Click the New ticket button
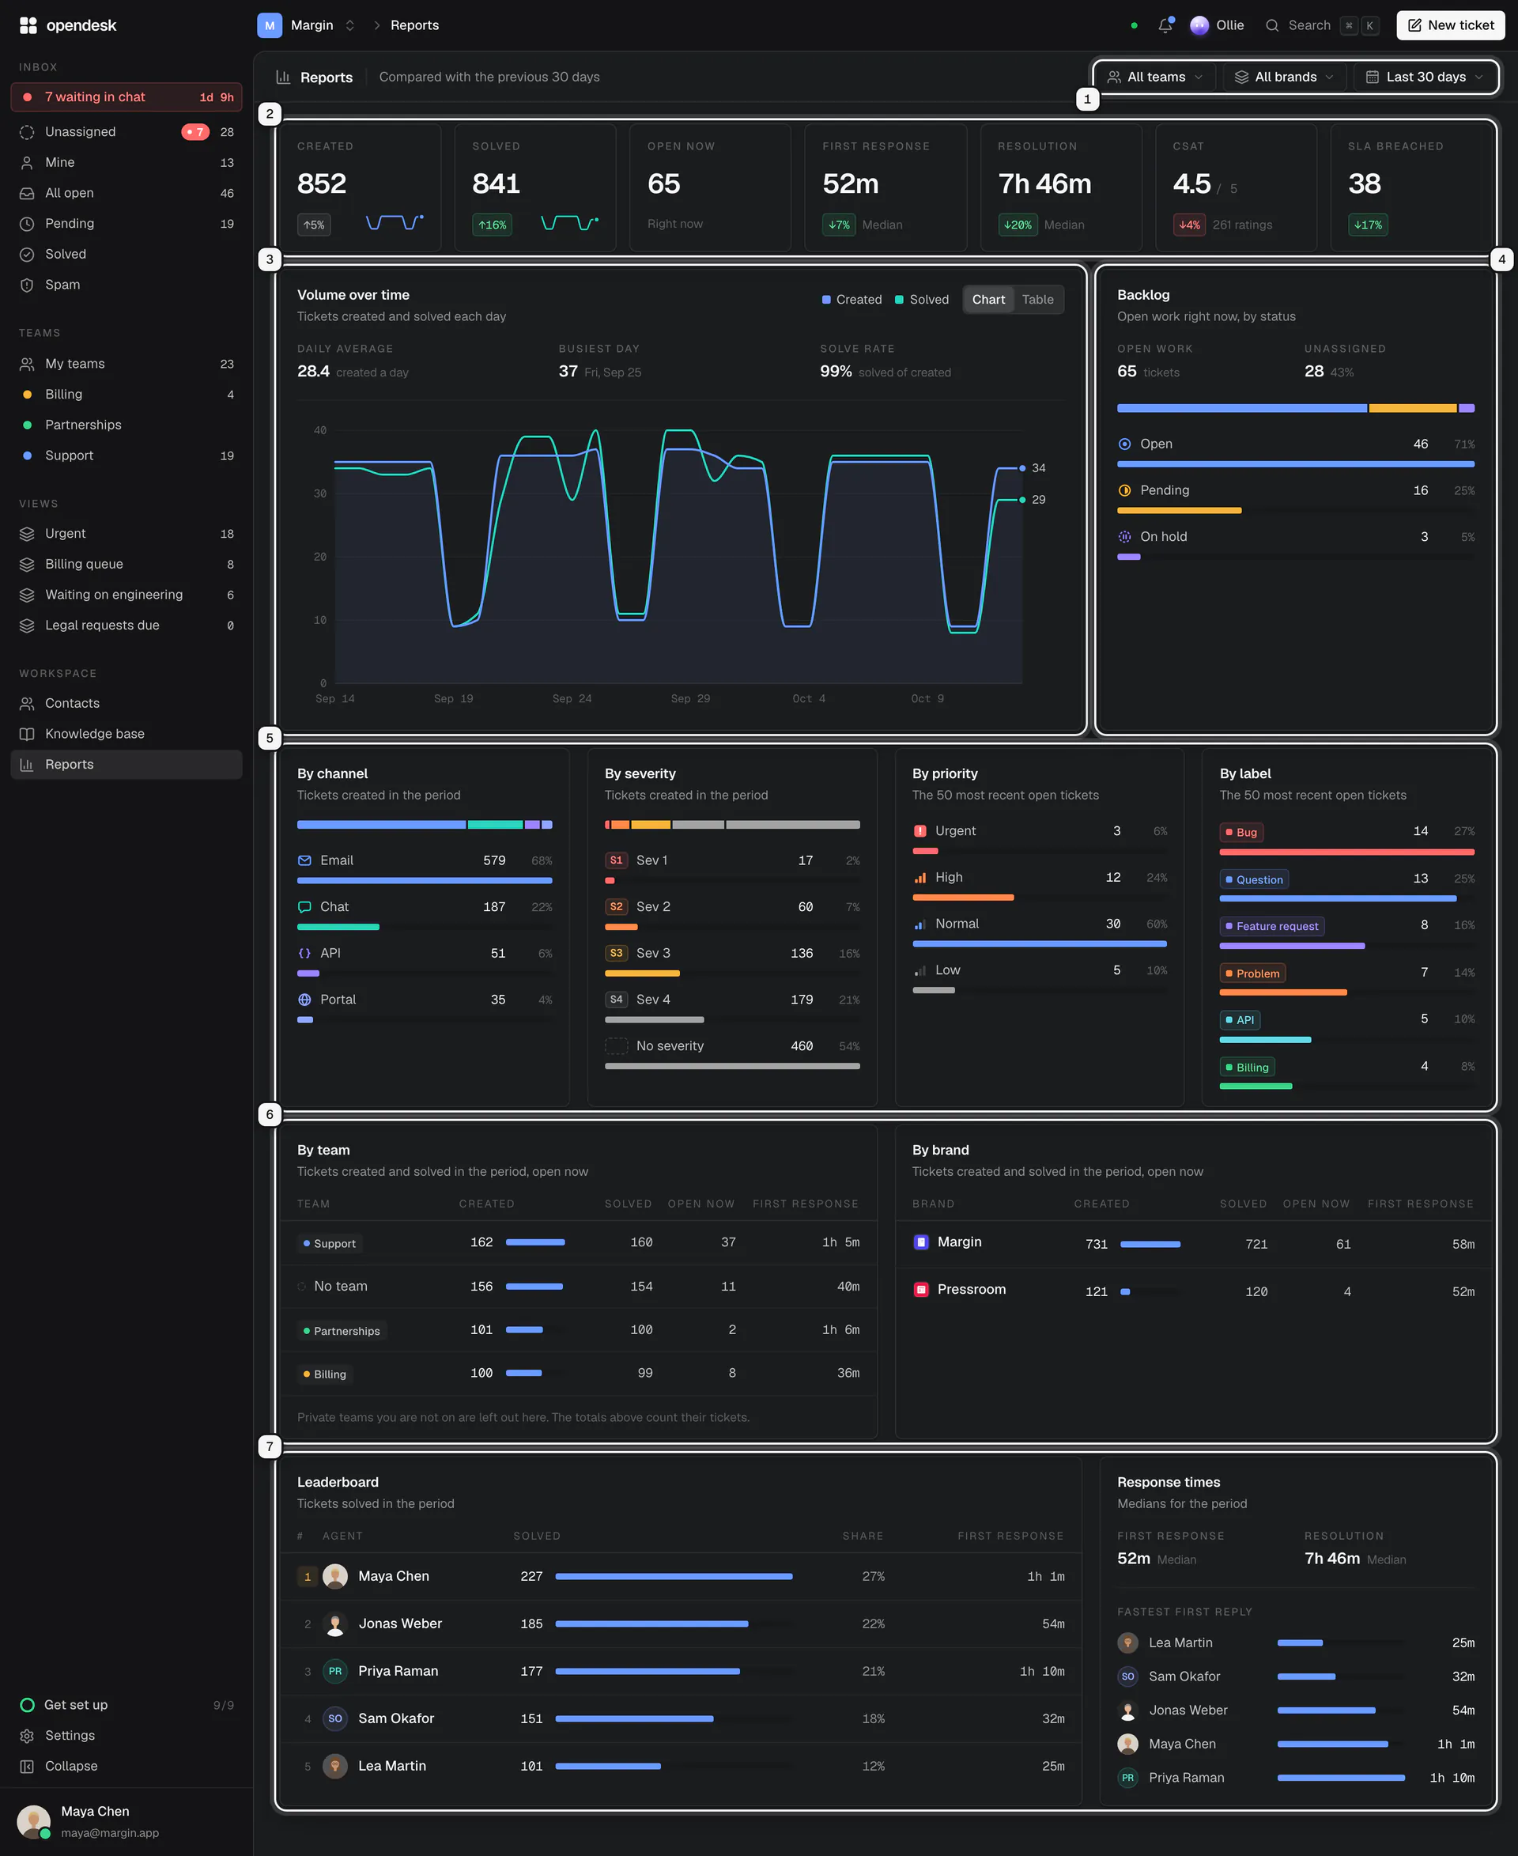Image resolution: width=1518 pixels, height=1856 pixels. [x=1450, y=25]
